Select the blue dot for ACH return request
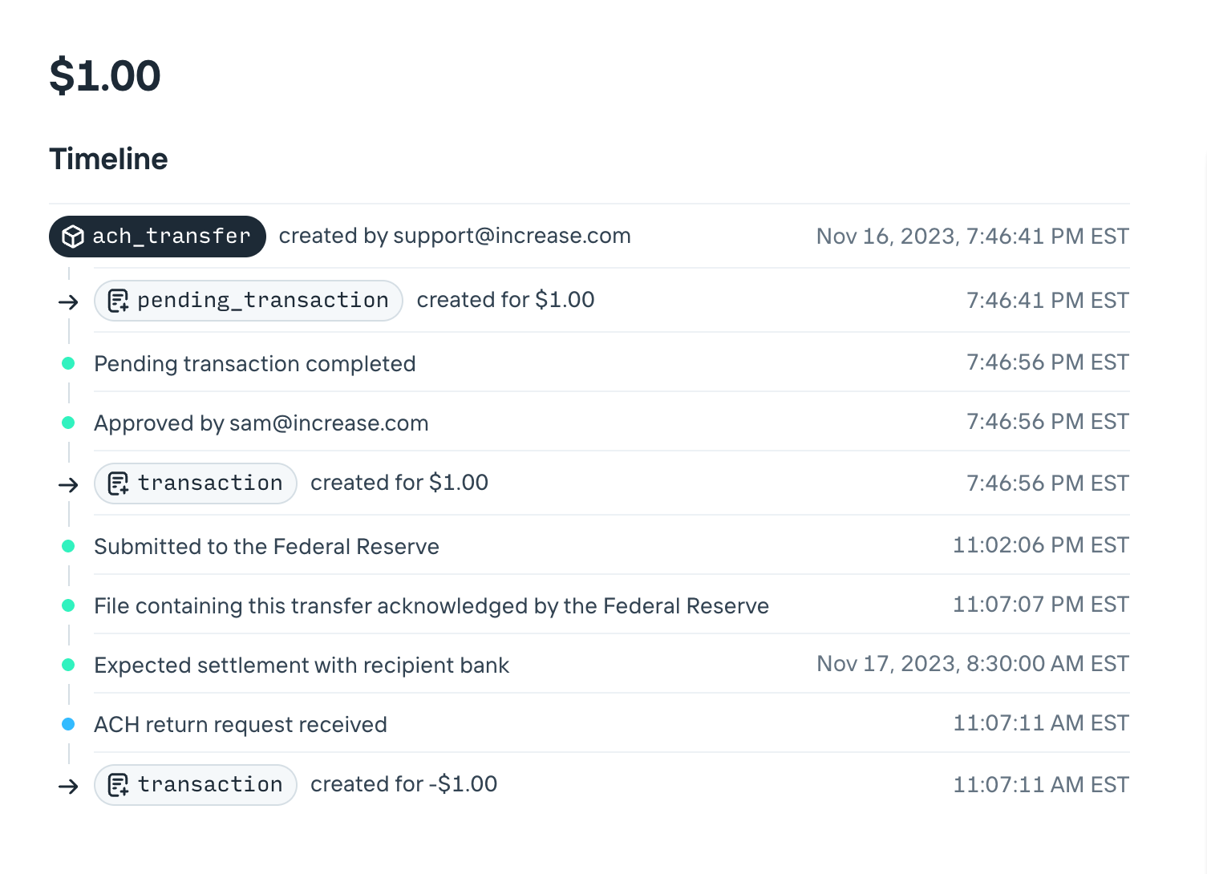Screen dimensions: 1207x874 coord(69,724)
